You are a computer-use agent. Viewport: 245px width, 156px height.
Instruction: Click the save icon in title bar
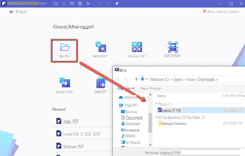pos(64,4)
